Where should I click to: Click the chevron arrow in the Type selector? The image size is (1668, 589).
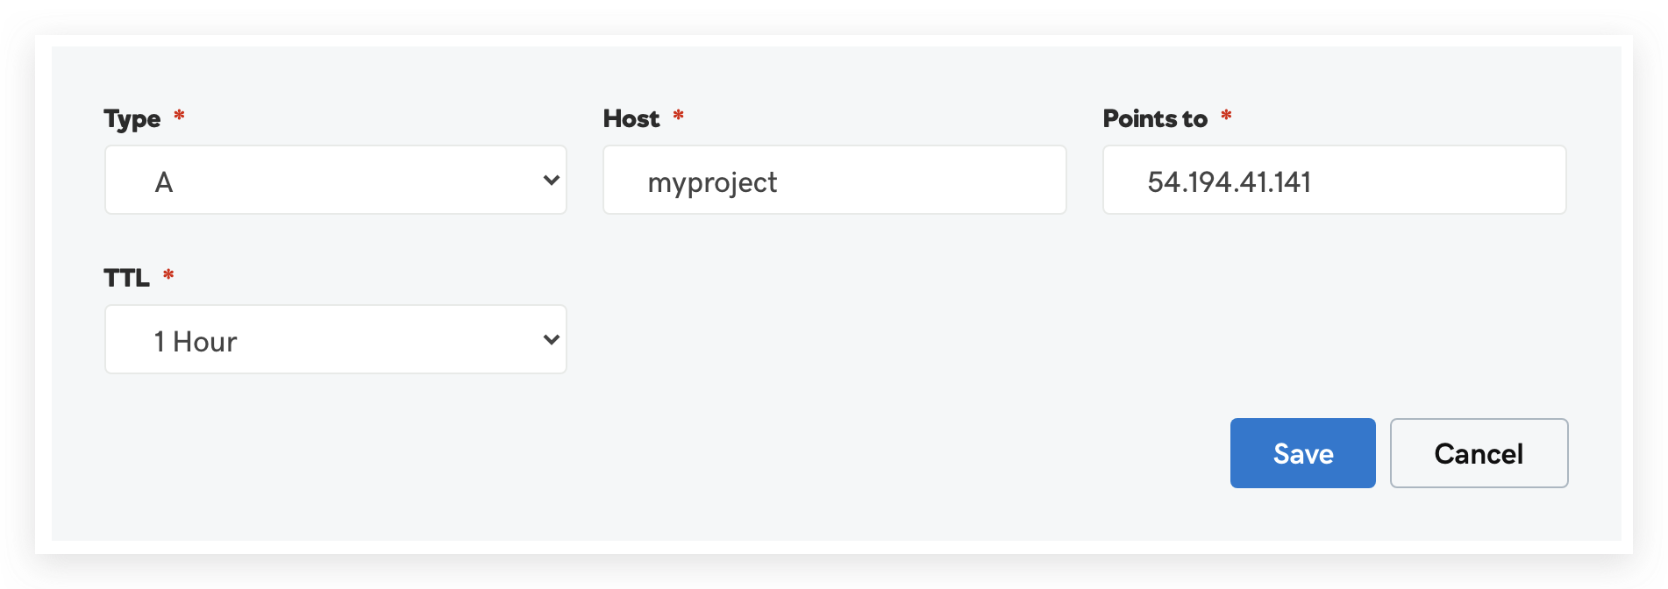click(552, 181)
